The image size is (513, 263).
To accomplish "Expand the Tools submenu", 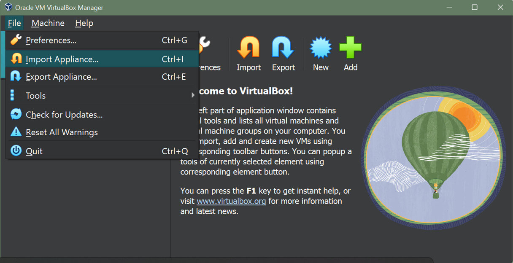I will click(x=102, y=96).
